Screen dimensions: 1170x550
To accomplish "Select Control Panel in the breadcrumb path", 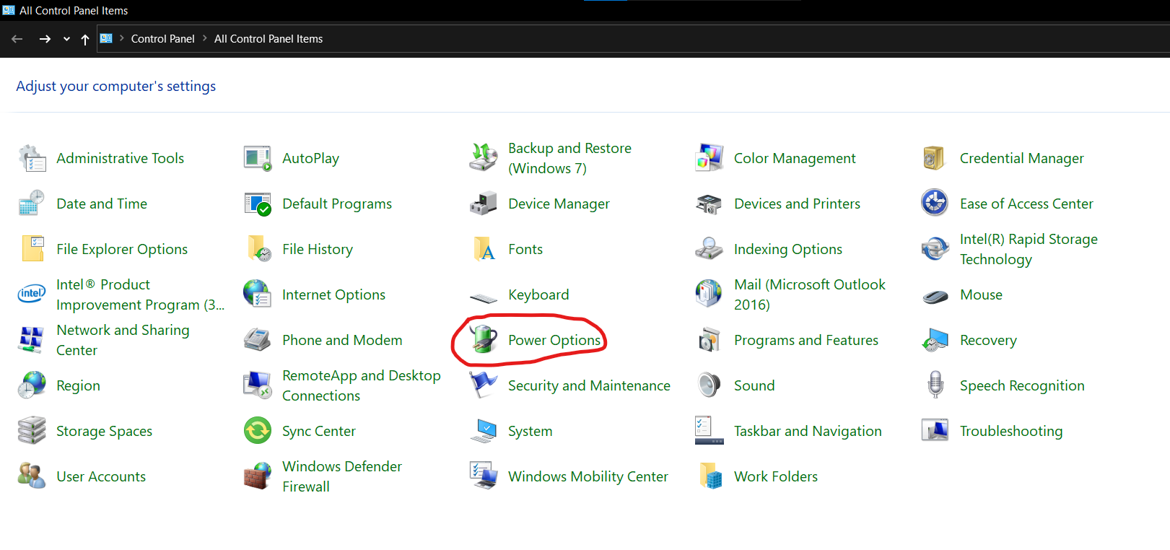I will [162, 39].
